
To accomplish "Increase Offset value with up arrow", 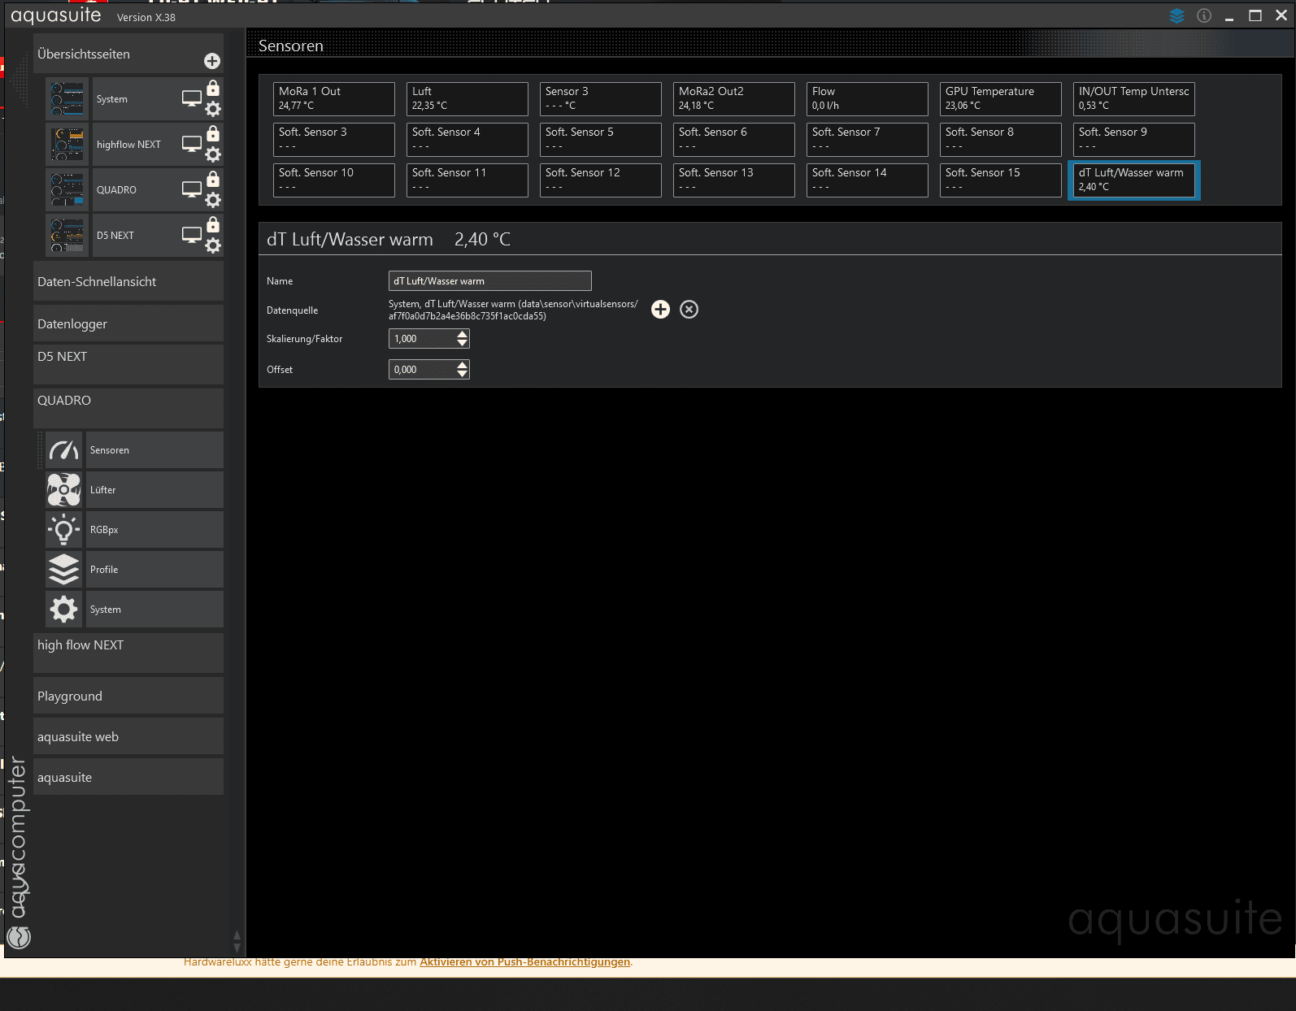I will click(x=463, y=365).
